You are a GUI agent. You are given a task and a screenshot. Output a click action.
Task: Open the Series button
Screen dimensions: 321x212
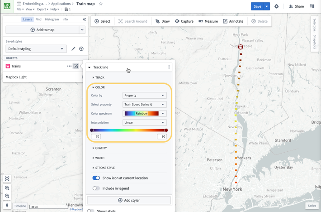point(312,206)
